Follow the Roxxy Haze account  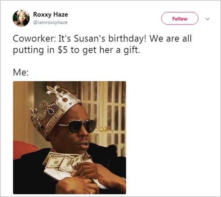click(x=180, y=18)
